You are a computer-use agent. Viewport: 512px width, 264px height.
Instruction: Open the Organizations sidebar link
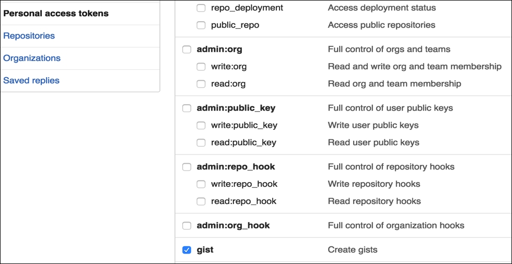pyautogui.click(x=32, y=58)
